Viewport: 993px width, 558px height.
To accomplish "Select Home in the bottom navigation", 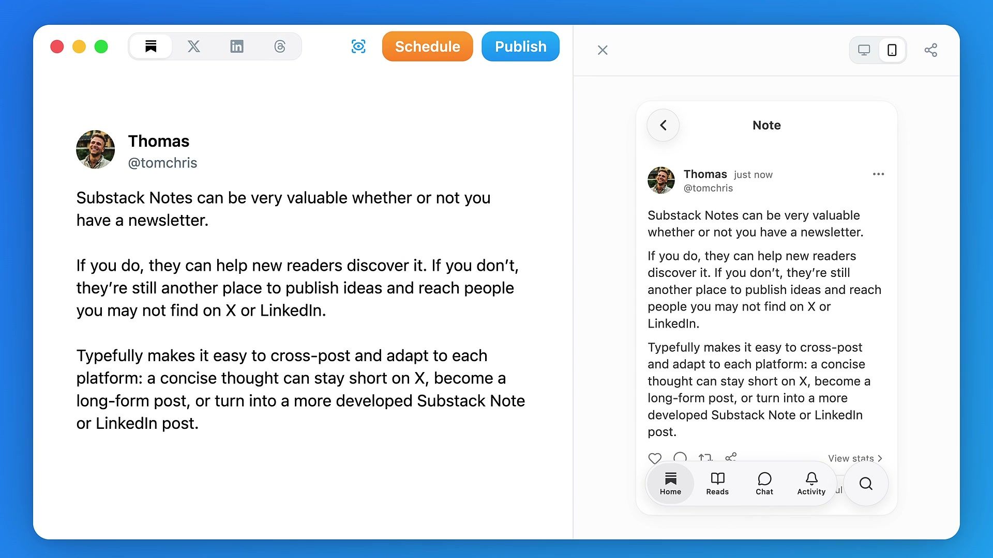I will [x=670, y=484].
